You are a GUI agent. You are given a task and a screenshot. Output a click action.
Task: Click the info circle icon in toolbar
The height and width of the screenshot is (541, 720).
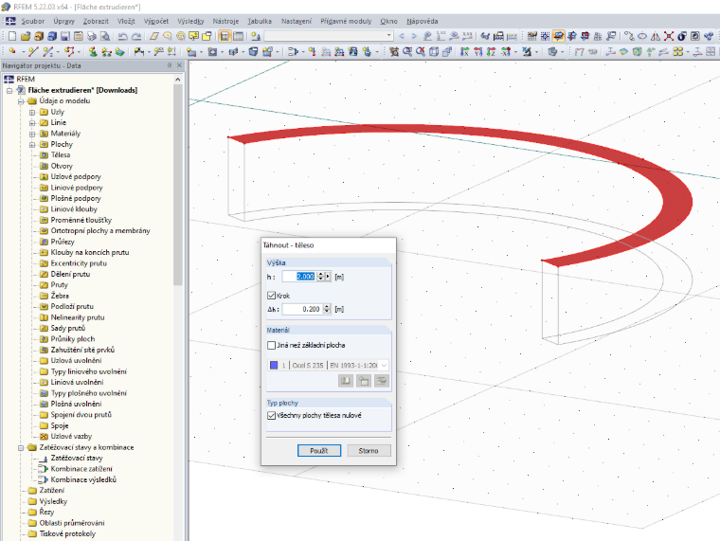[x=682, y=36]
